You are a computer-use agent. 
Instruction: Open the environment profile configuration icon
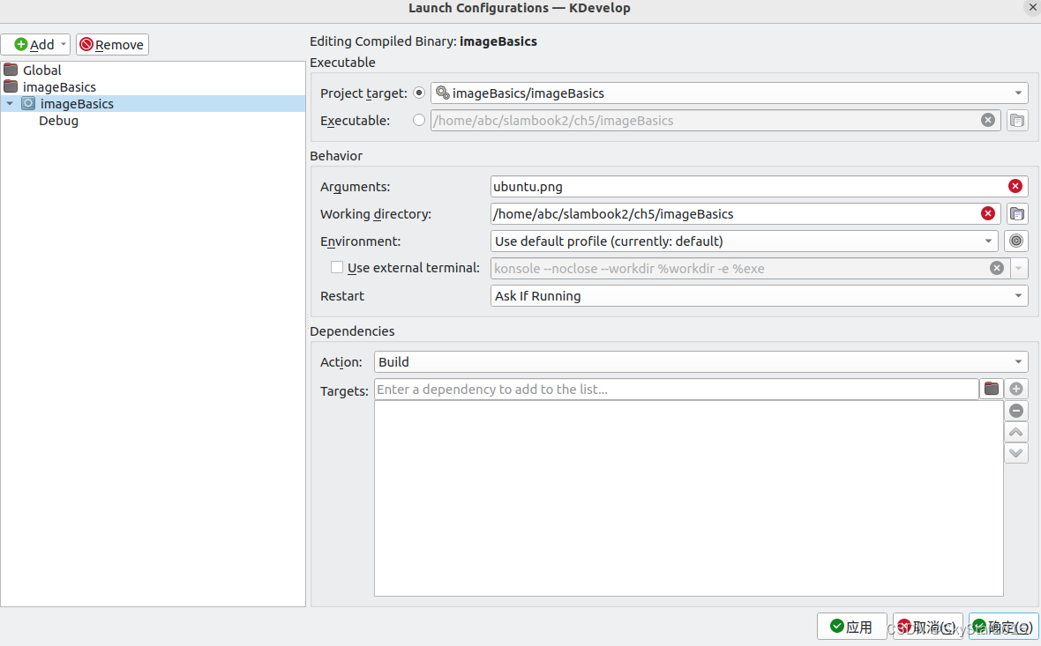1016,241
